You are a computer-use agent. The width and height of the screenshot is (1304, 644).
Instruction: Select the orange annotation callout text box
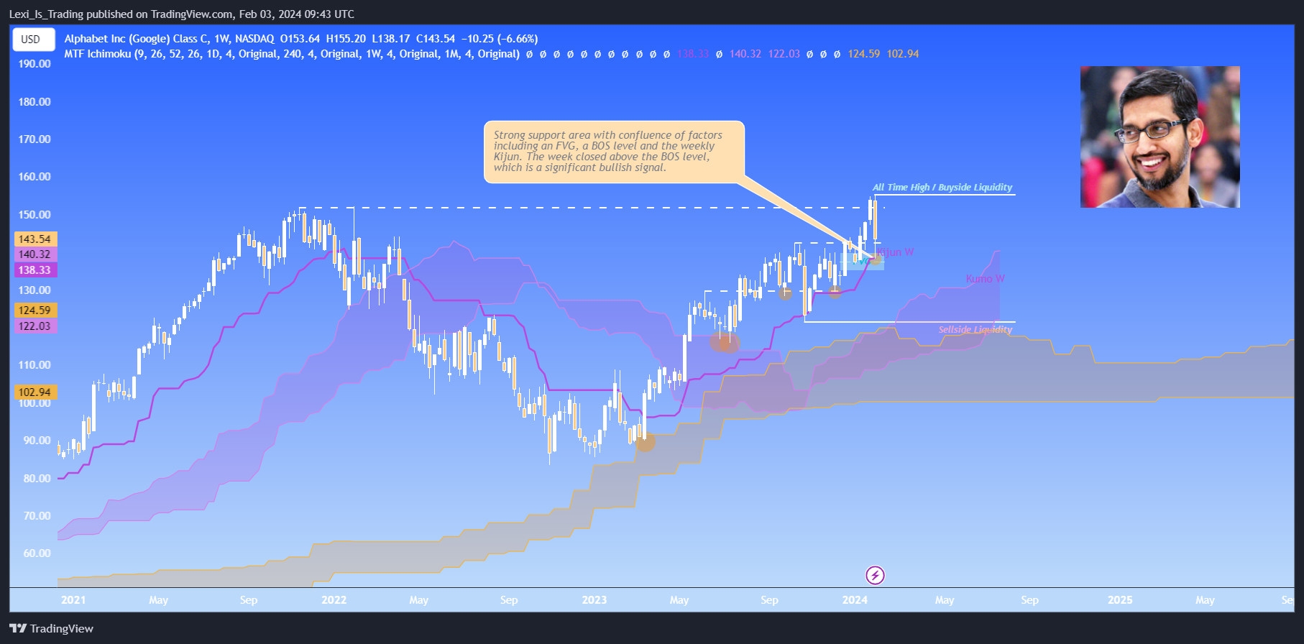click(614, 152)
